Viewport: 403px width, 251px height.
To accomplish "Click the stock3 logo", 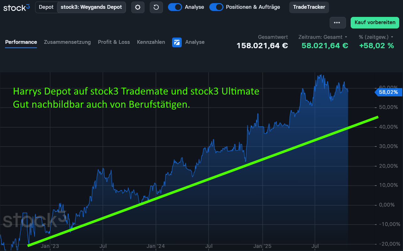I will click(x=17, y=7).
